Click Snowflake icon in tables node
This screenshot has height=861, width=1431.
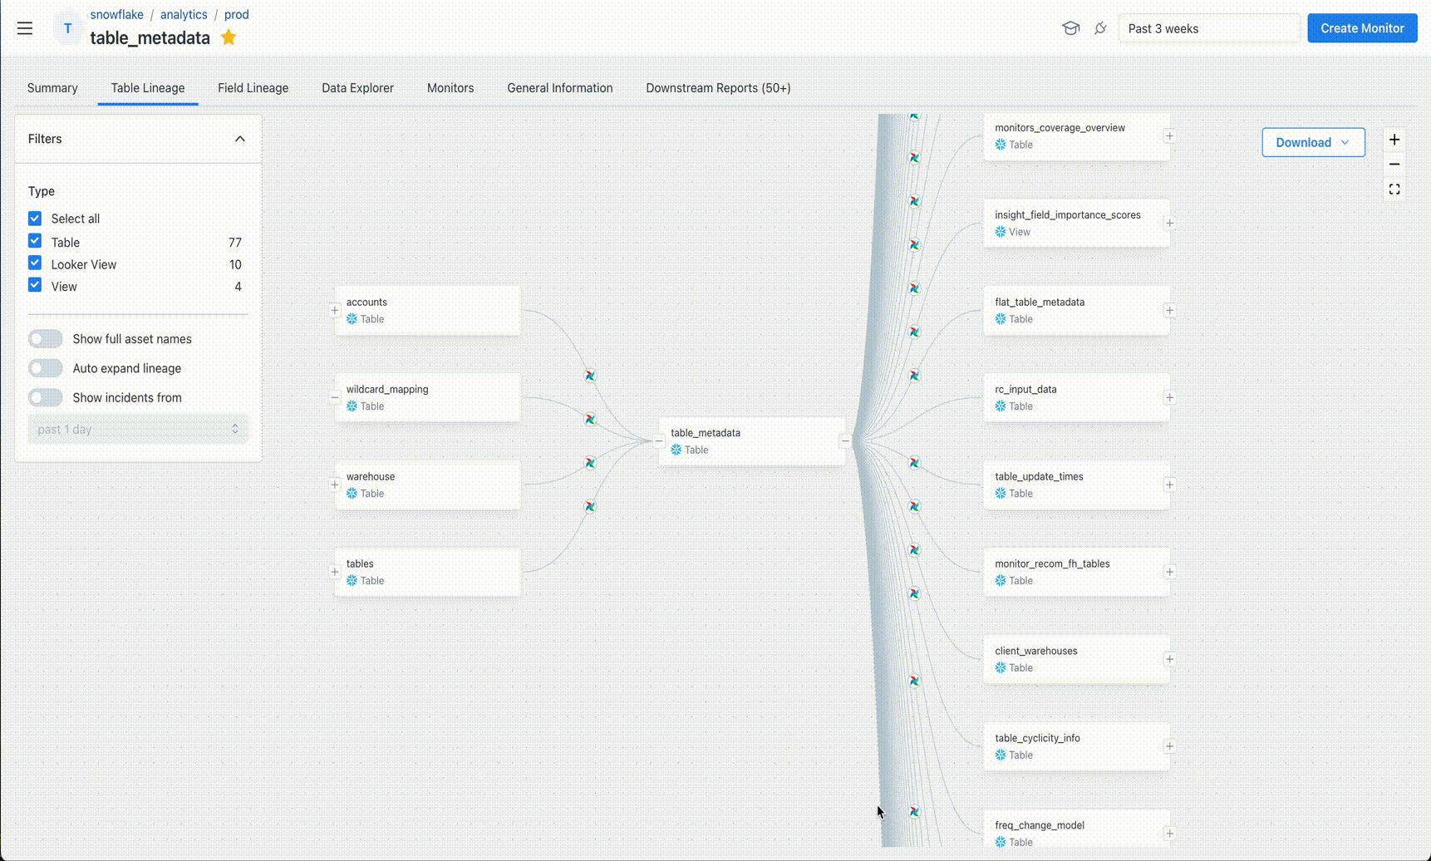(x=352, y=581)
